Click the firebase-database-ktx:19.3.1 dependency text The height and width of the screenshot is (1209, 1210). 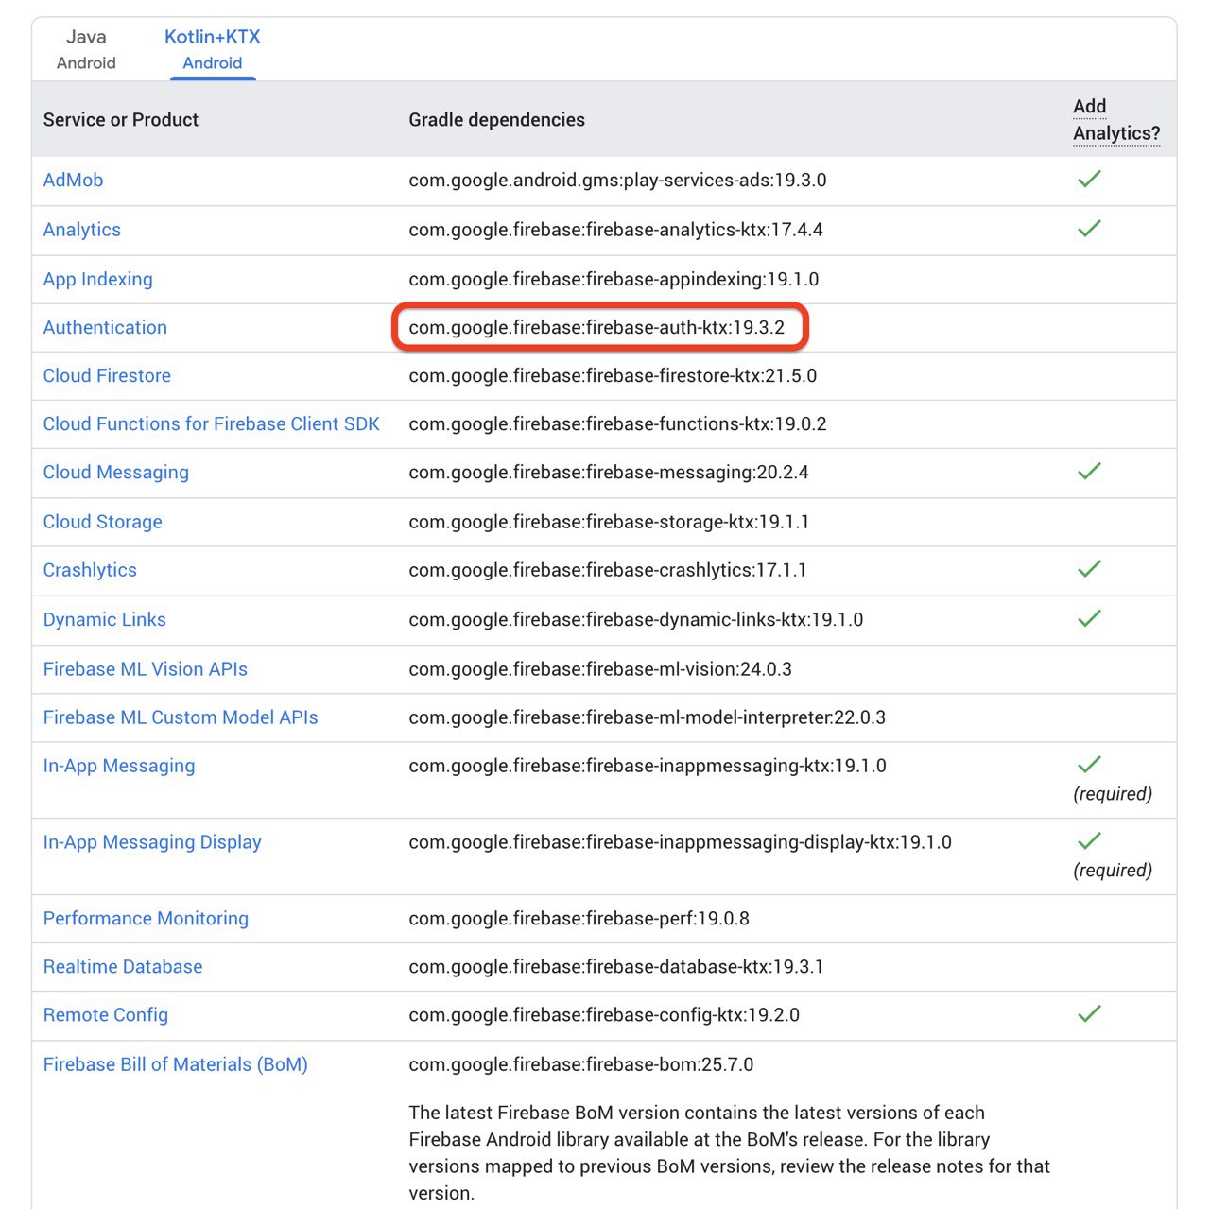615,967
